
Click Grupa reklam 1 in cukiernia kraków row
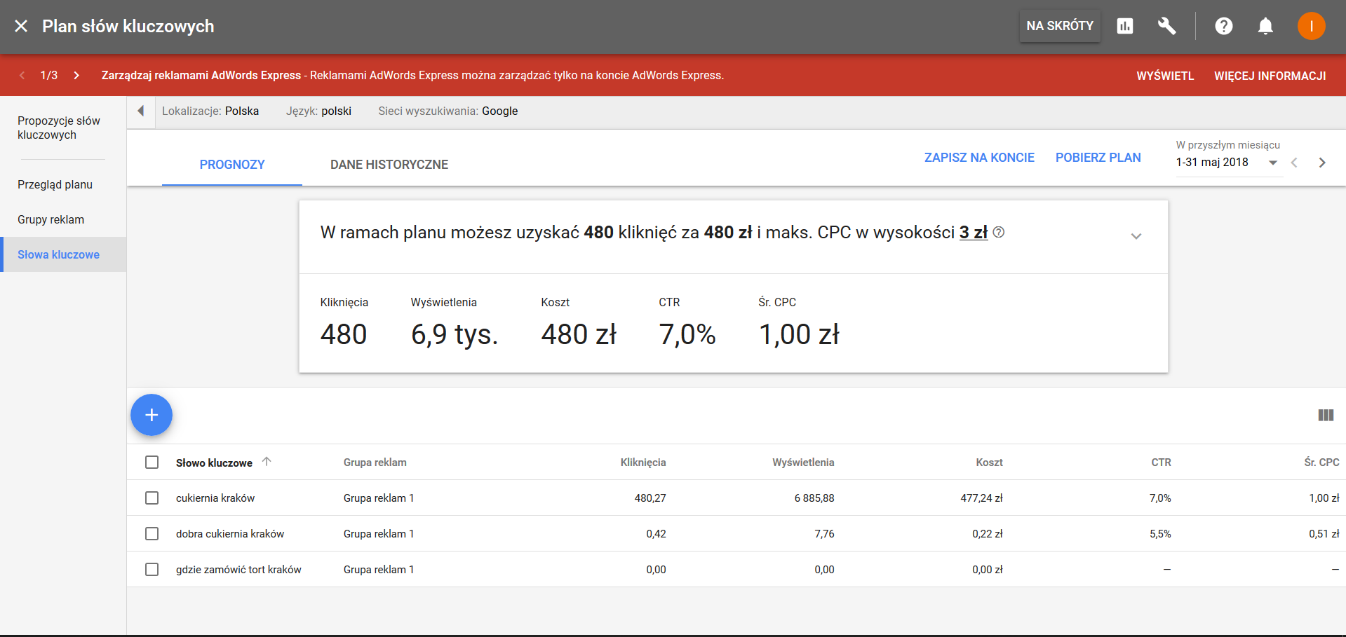coord(379,498)
